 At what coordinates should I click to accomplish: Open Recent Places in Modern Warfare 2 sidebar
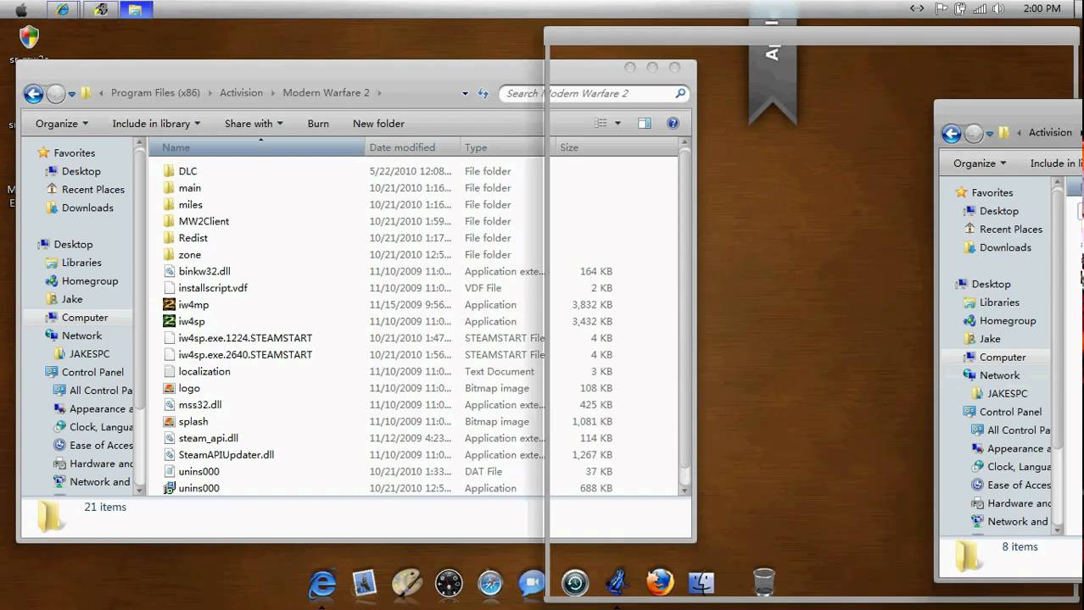[x=92, y=190]
